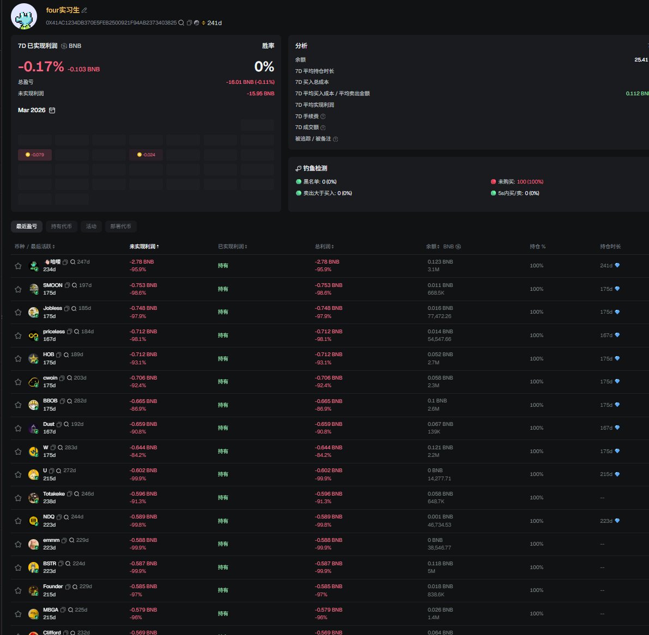This screenshot has height=635, width=649.
Task: Click the search icon next to wallet address
Action: 181,23
